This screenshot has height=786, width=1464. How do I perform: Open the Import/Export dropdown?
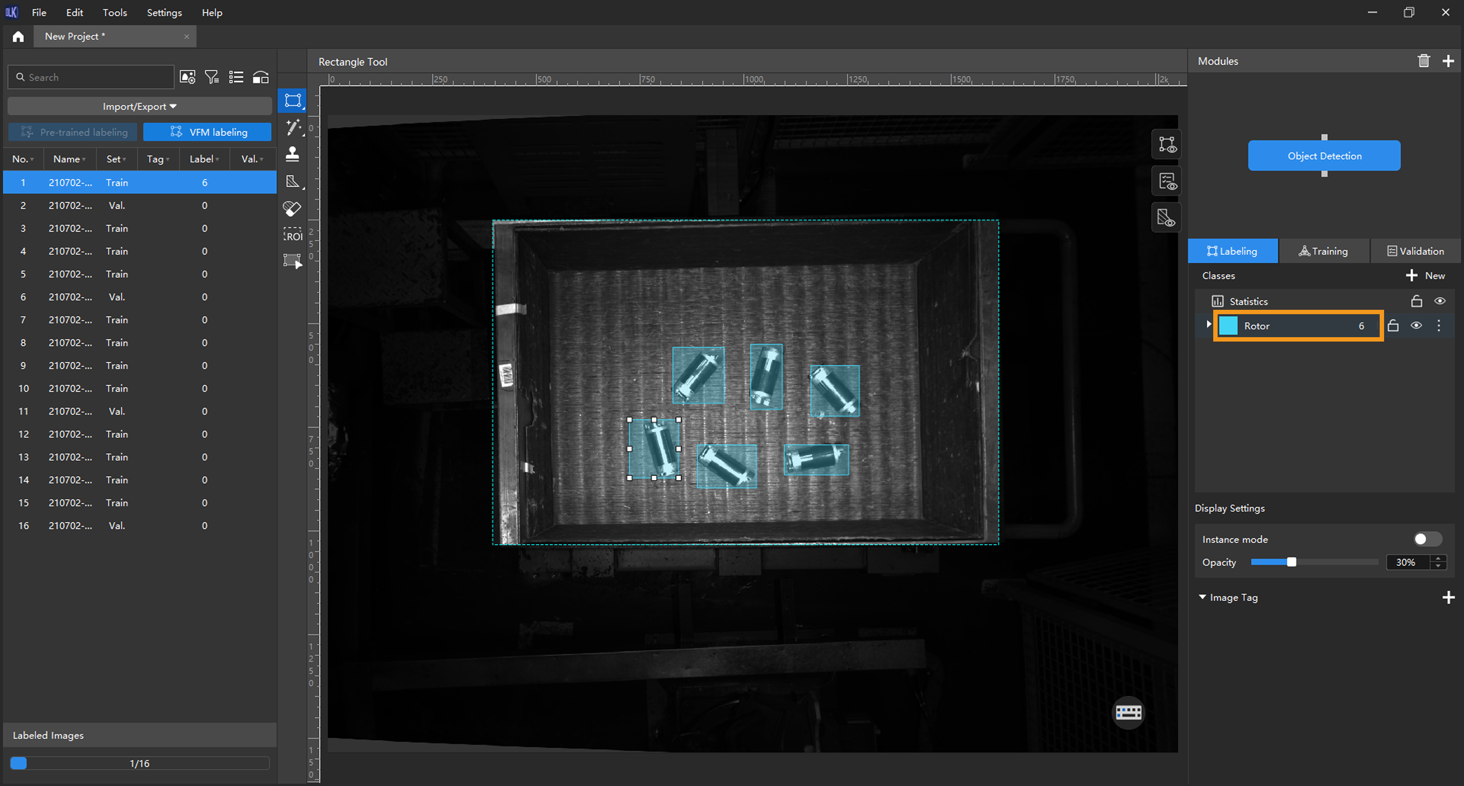tap(139, 106)
